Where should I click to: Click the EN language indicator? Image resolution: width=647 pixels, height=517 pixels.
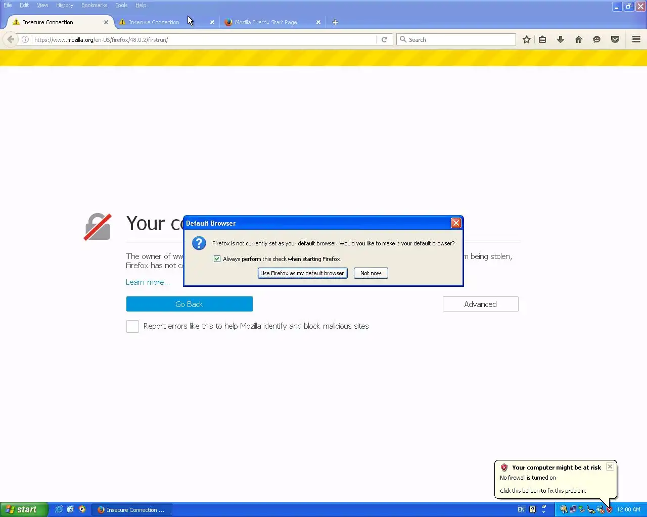pos(521,509)
